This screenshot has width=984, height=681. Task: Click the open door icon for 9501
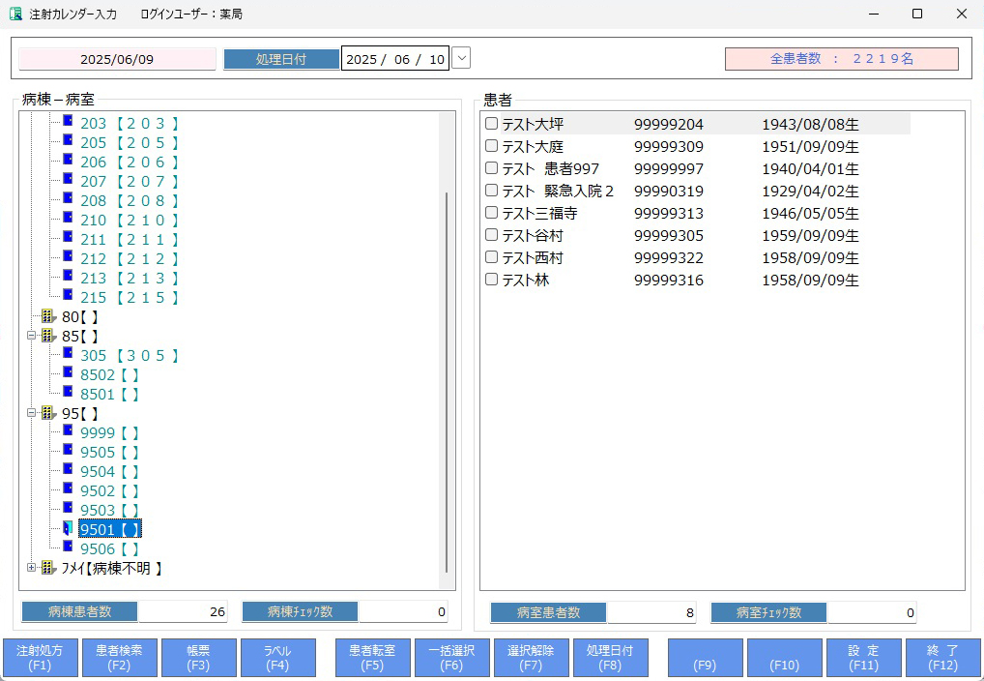[x=68, y=528]
